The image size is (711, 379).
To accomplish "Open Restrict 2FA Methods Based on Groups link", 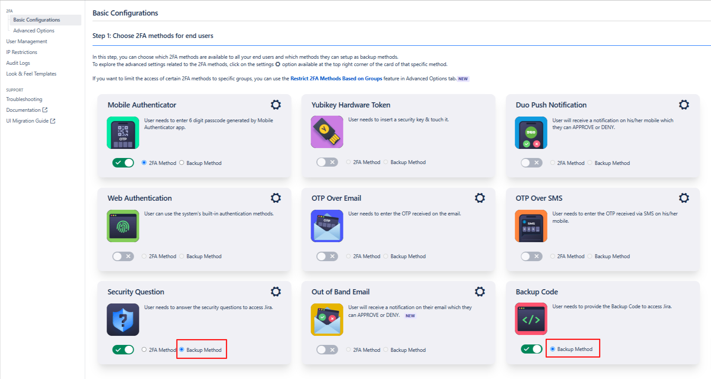I will coord(336,79).
